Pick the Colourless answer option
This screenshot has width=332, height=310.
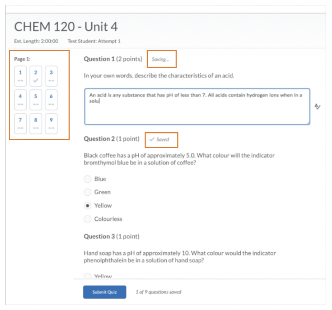click(87, 219)
